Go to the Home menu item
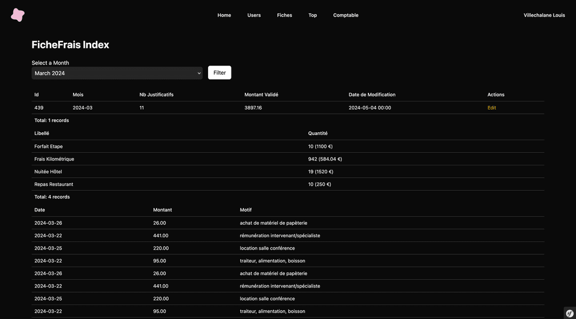The image size is (576, 319). tap(224, 15)
